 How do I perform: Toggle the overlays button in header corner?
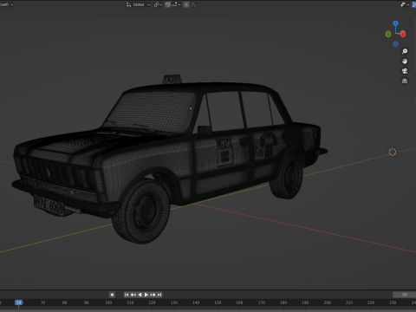[414, 4]
